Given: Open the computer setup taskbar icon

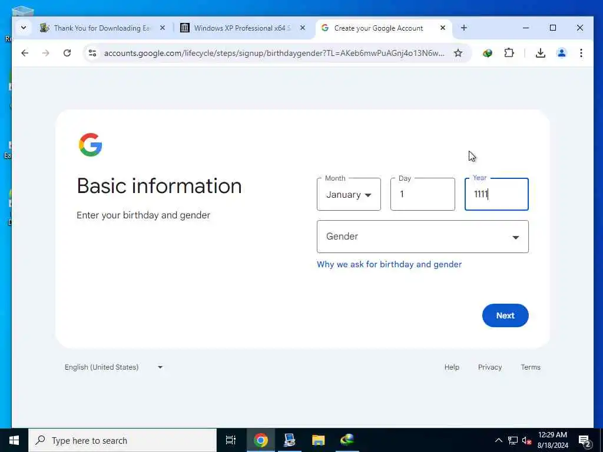Looking at the screenshot, I should pyautogui.click(x=289, y=440).
